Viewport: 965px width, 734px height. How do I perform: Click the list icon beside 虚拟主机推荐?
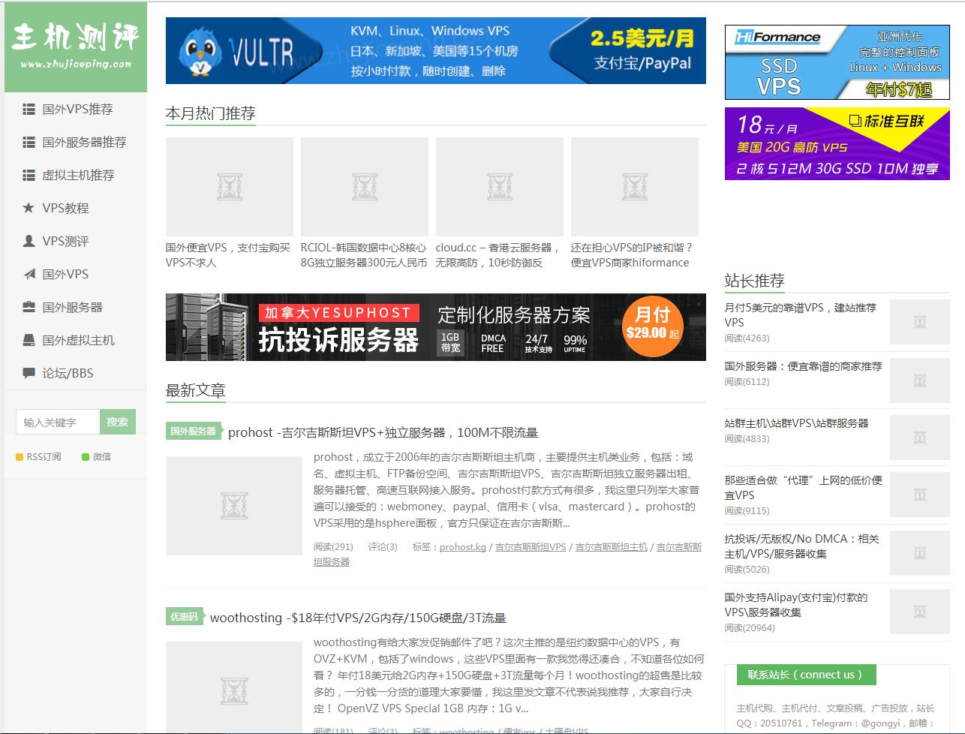(x=29, y=176)
